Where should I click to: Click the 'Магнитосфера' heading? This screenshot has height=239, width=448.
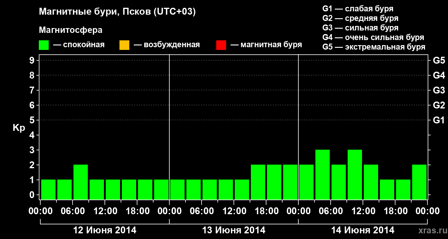pyautogui.click(x=70, y=30)
